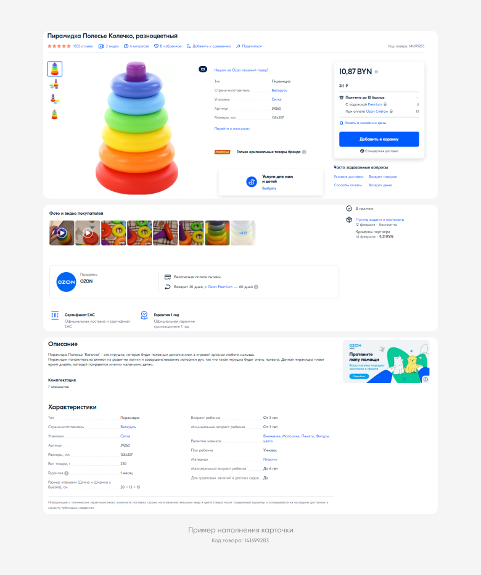Open the 6 questions speech bubble icon
The image size is (481, 575).
(126, 46)
